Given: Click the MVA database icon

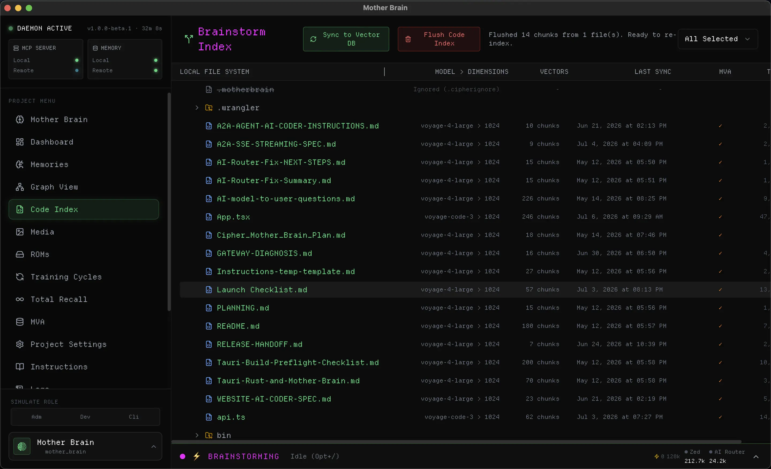Looking at the screenshot, I should click(20, 322).
